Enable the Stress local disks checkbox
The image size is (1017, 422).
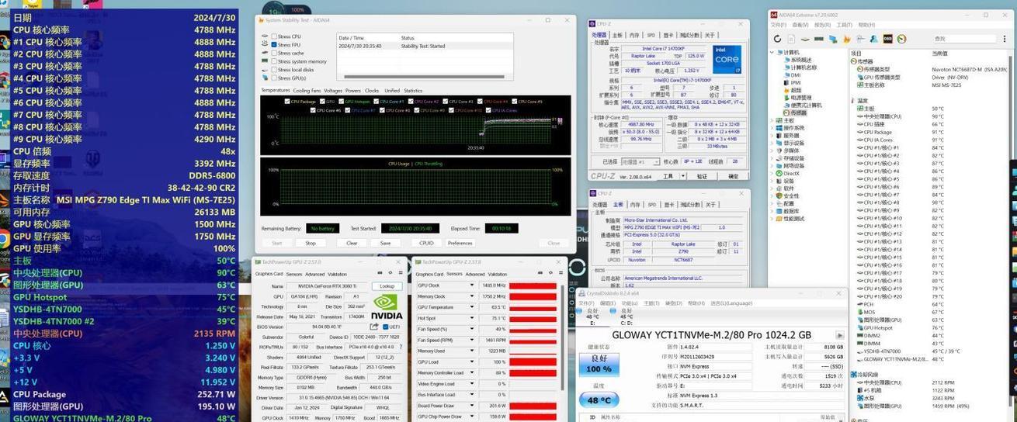click(273, 70)
